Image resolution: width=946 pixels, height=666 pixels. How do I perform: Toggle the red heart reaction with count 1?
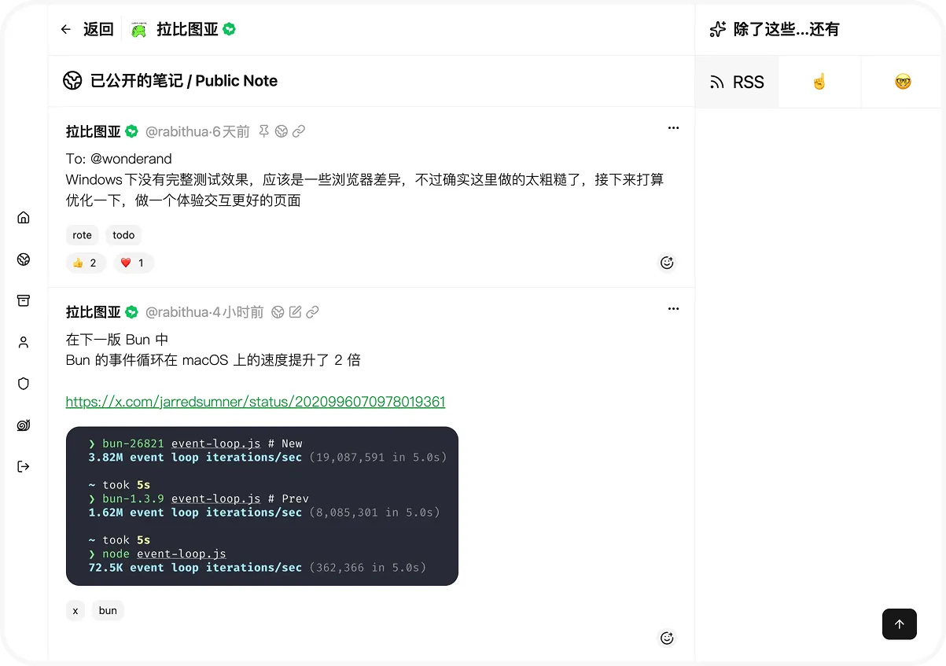tap(133, 263)
